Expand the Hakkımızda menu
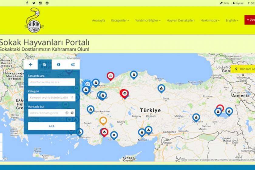 click(x=210, y=20)
